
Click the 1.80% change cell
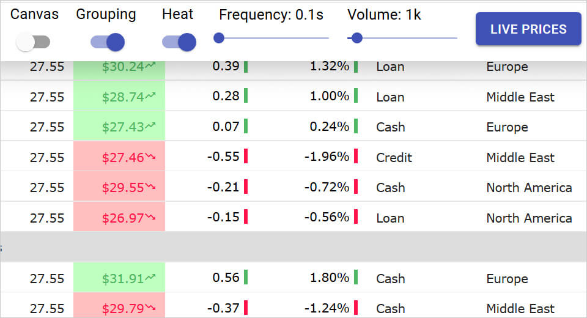point(329,278)
